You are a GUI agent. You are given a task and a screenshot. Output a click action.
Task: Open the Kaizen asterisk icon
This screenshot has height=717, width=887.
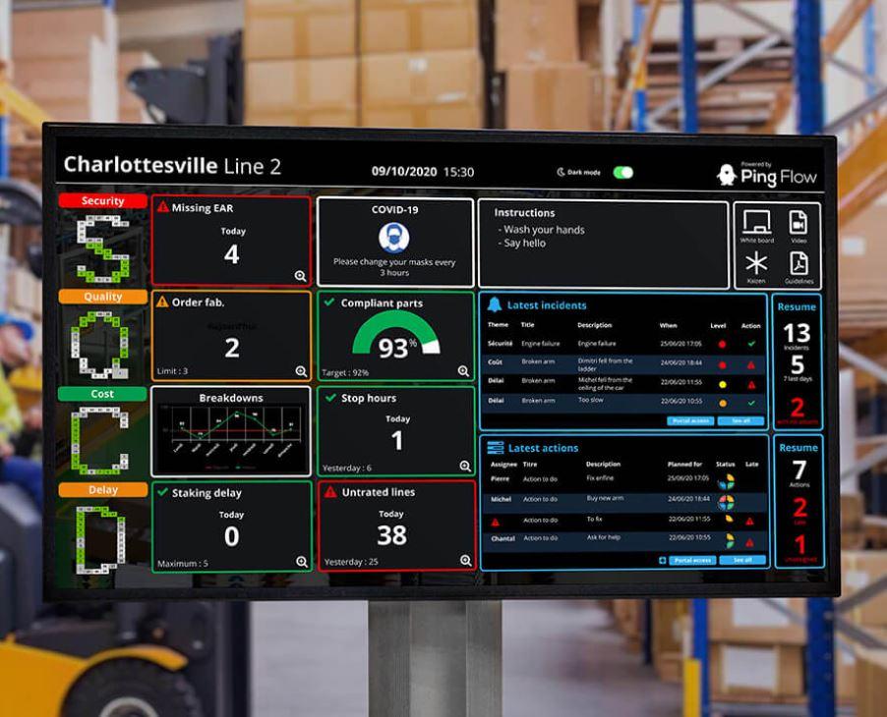tap(756, 263)
